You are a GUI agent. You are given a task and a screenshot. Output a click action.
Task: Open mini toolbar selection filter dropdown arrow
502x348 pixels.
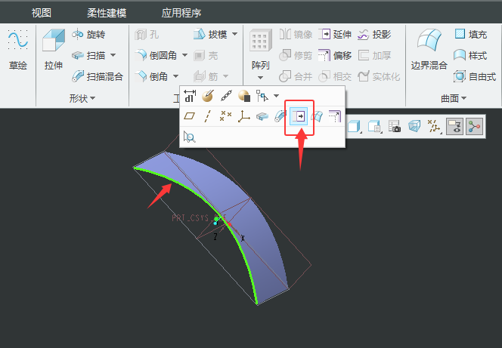click(276, 96)
